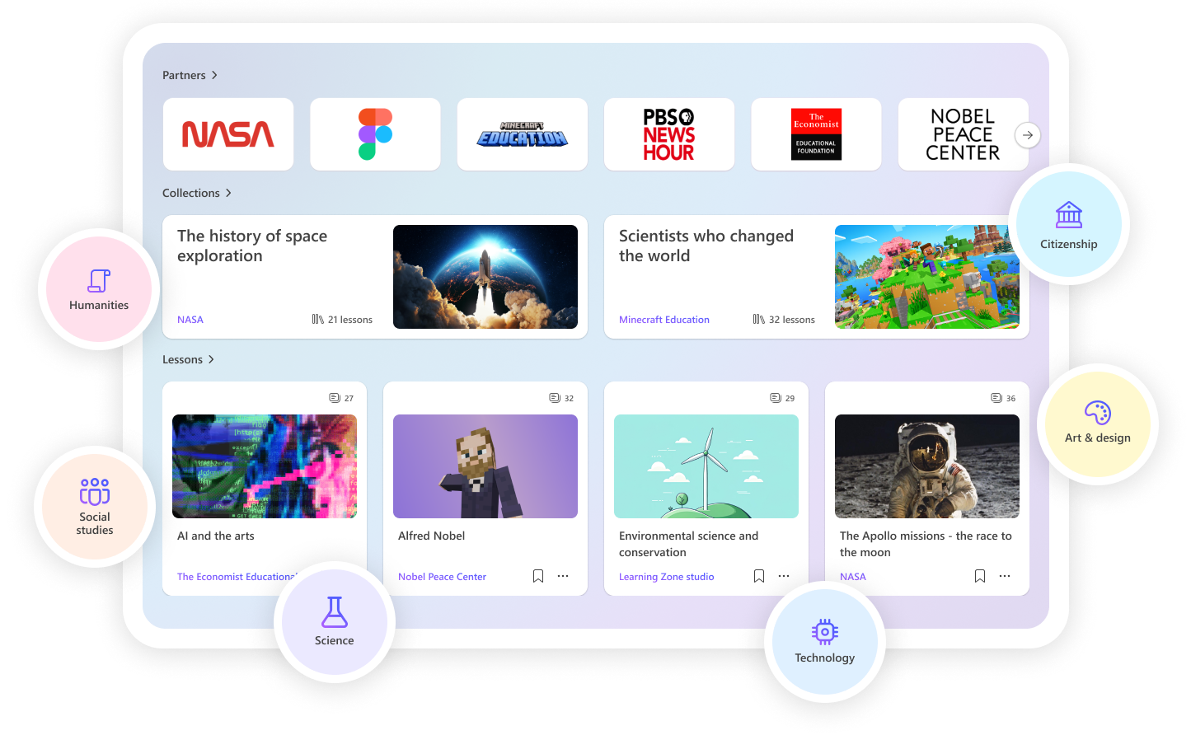
Task: Select the Citizenship building icon
Action: [1069, 215]
